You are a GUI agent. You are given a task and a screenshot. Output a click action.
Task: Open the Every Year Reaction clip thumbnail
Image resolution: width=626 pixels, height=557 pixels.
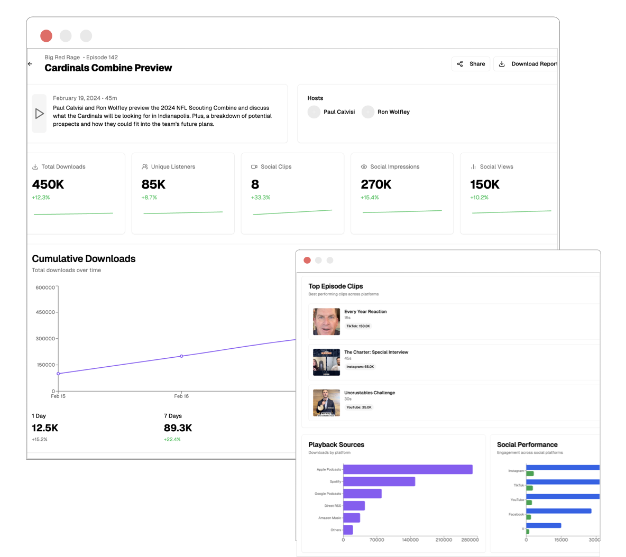326,322
